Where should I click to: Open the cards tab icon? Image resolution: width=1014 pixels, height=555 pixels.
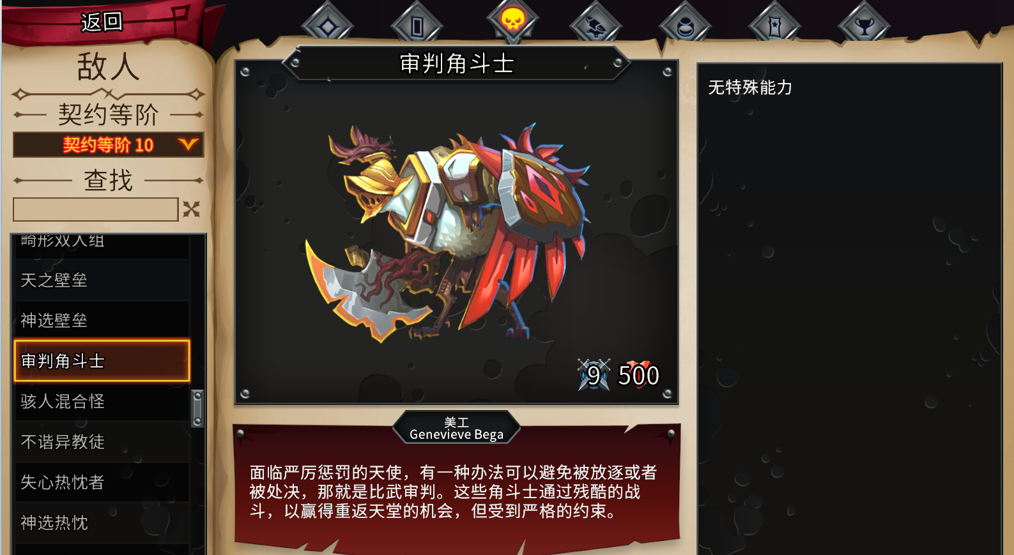(x=417, y=26)
